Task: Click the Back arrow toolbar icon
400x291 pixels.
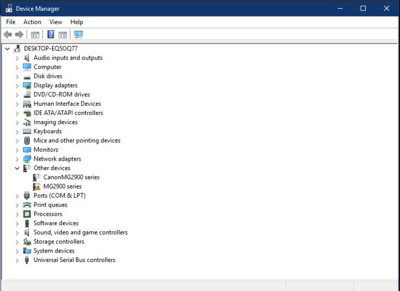Action: 8,35
